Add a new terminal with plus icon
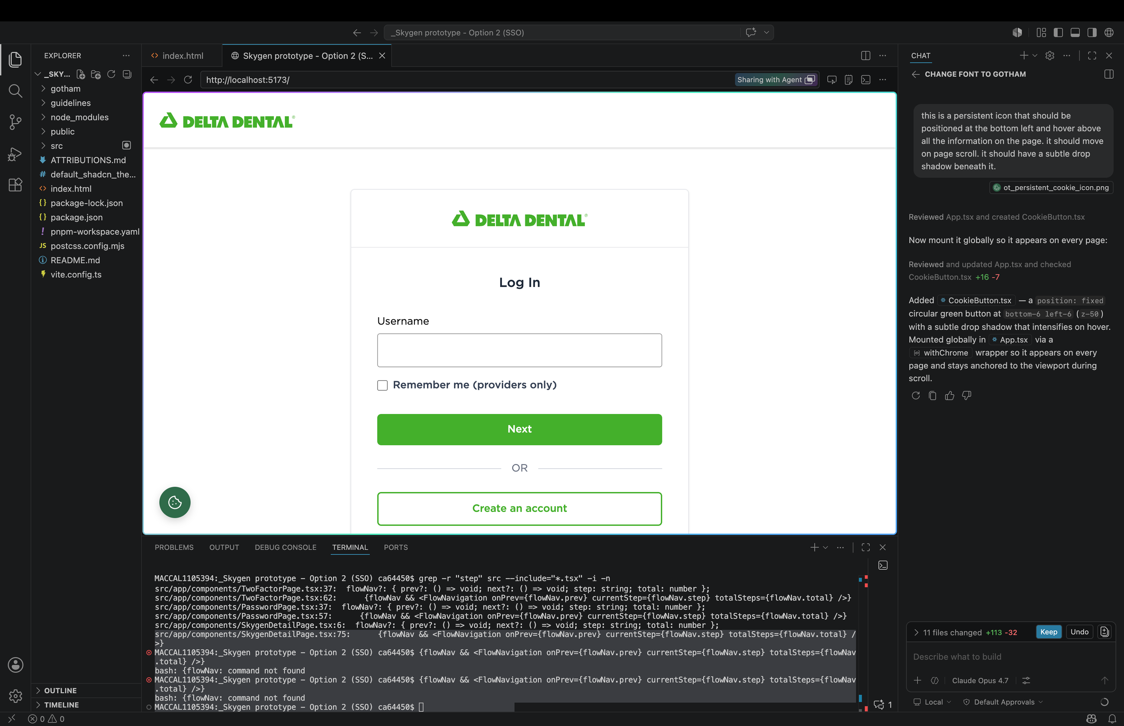Viewport: 1124px width, 726px height. tap(814, 547)
